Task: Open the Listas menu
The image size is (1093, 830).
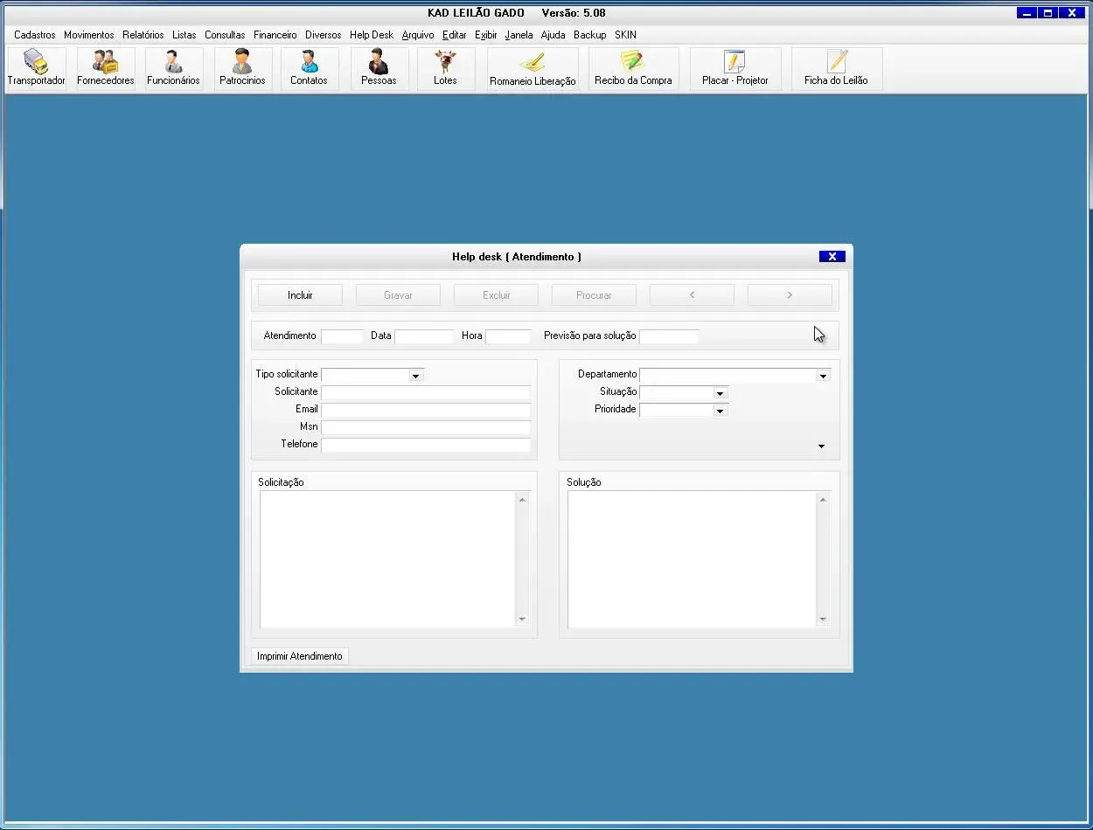Action: point(184,35)
